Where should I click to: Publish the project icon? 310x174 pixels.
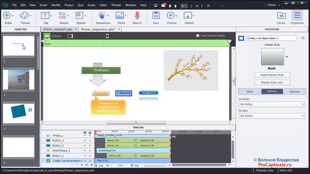click(187, 15)
